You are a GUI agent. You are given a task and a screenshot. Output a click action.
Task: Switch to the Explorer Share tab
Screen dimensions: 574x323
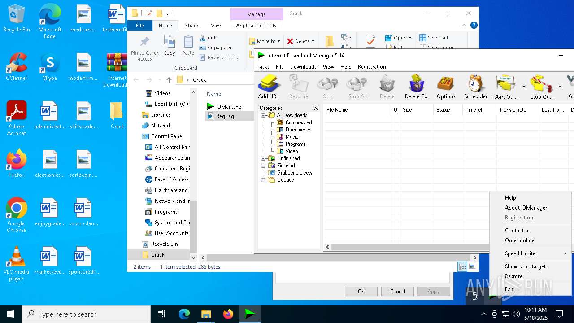click(x=191, y=26)
